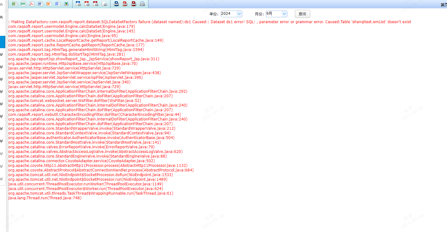Click the 'ThreadPoolExecutor.runWorker' stack line
447x232 pixels.
(86, 184)
